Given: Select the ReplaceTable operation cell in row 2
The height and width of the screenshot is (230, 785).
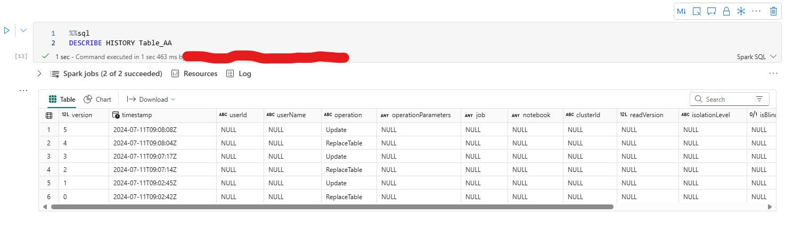Looking at the screenshot, I should pyautogui.click(x=349, y=143).
